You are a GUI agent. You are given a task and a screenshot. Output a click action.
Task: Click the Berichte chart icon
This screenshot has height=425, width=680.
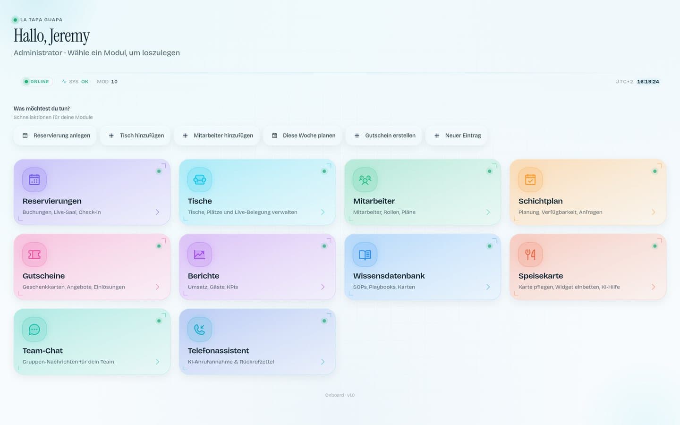tap(200, 255)
